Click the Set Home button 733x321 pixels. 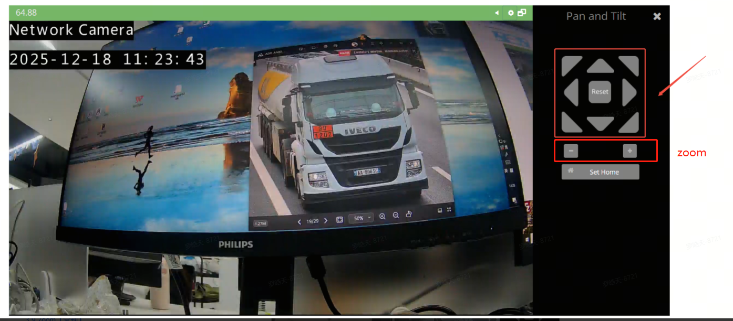tap(600, 172)
